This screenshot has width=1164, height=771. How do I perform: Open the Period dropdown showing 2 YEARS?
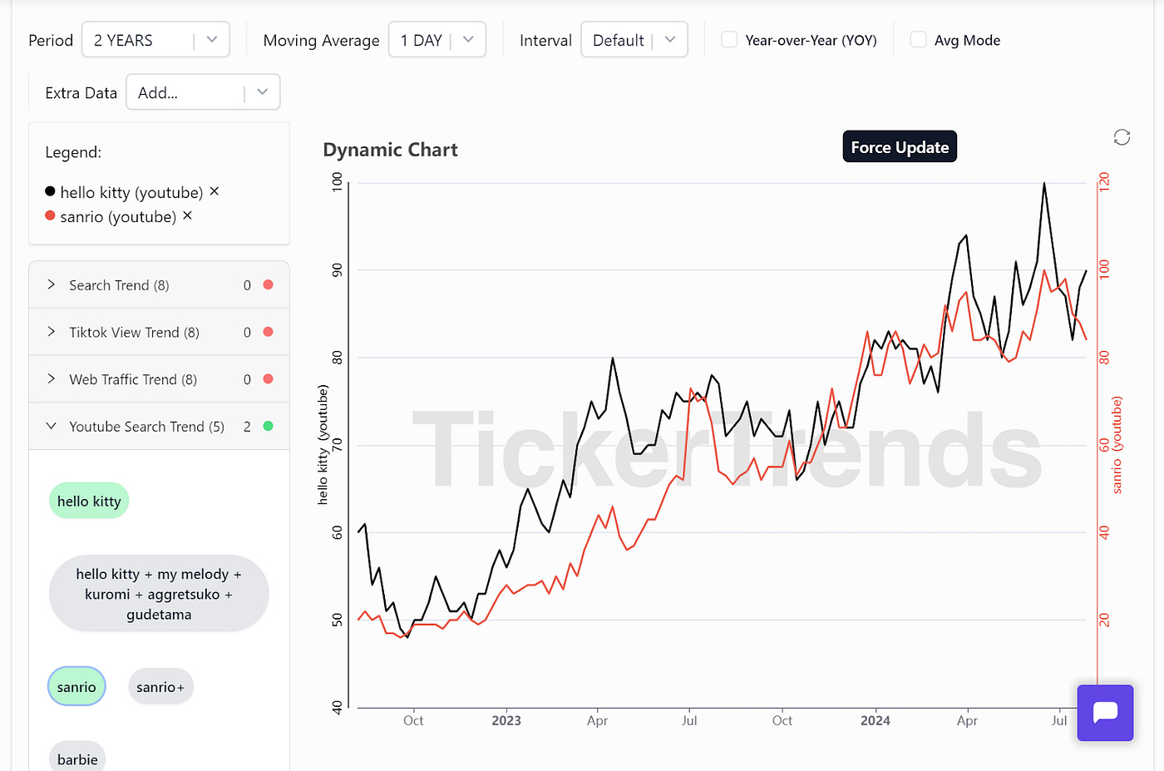click(x=155, y=40)
